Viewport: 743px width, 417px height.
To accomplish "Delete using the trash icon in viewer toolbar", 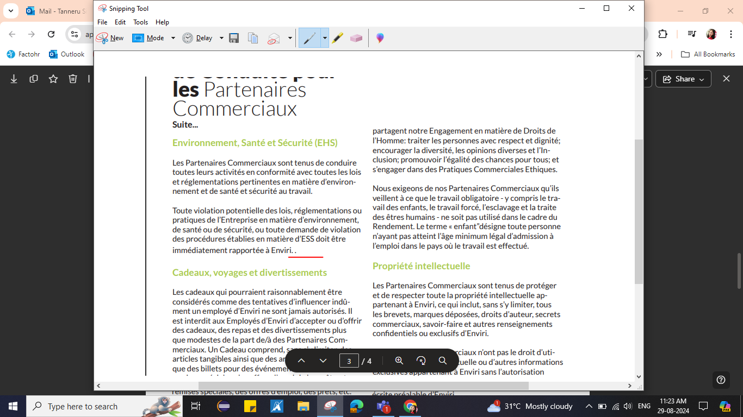I will 73,79.
